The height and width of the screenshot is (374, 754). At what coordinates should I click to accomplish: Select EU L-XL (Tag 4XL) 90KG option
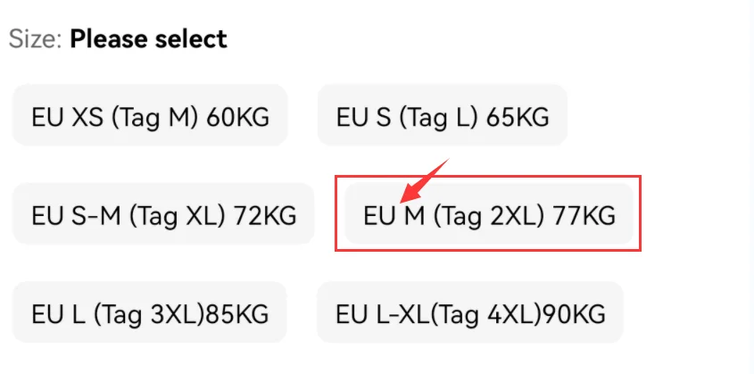pyautogui.click(x=470, y=312)
